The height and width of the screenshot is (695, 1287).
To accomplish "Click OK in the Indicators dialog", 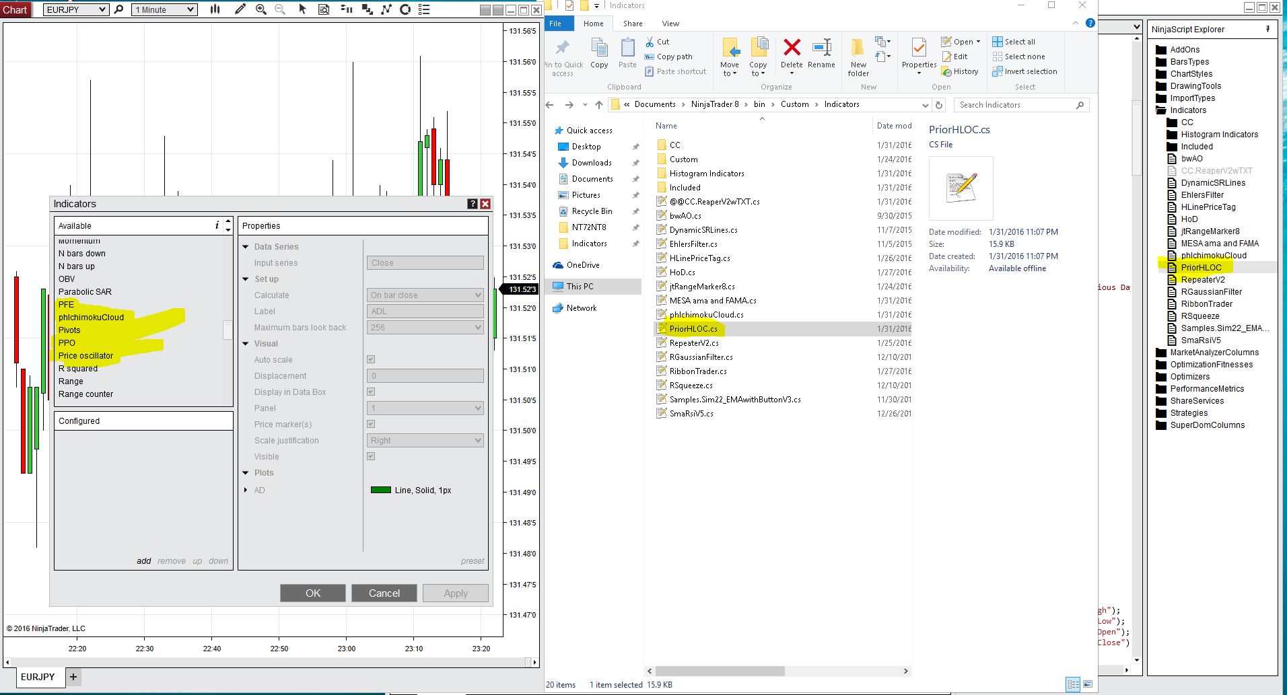I will [x=313, y=593].
